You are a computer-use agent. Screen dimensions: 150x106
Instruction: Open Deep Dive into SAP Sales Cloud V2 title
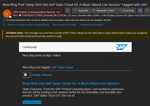click(x=71, y=83)
